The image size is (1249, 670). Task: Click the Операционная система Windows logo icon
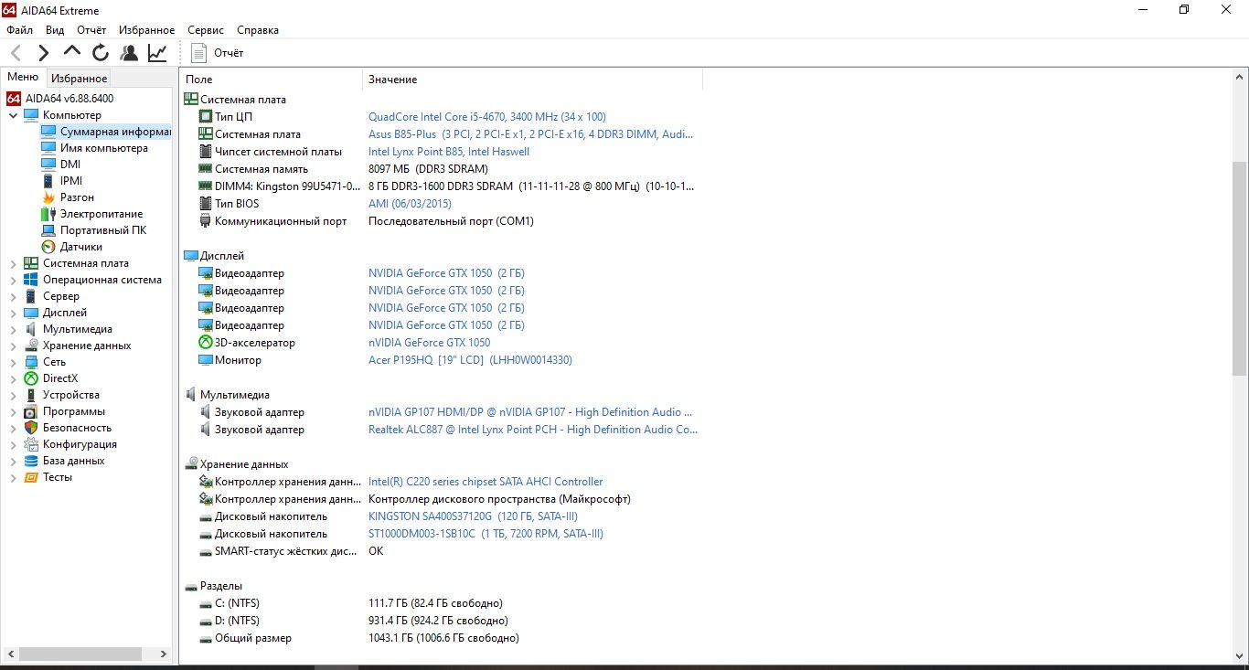coord(31,280)
